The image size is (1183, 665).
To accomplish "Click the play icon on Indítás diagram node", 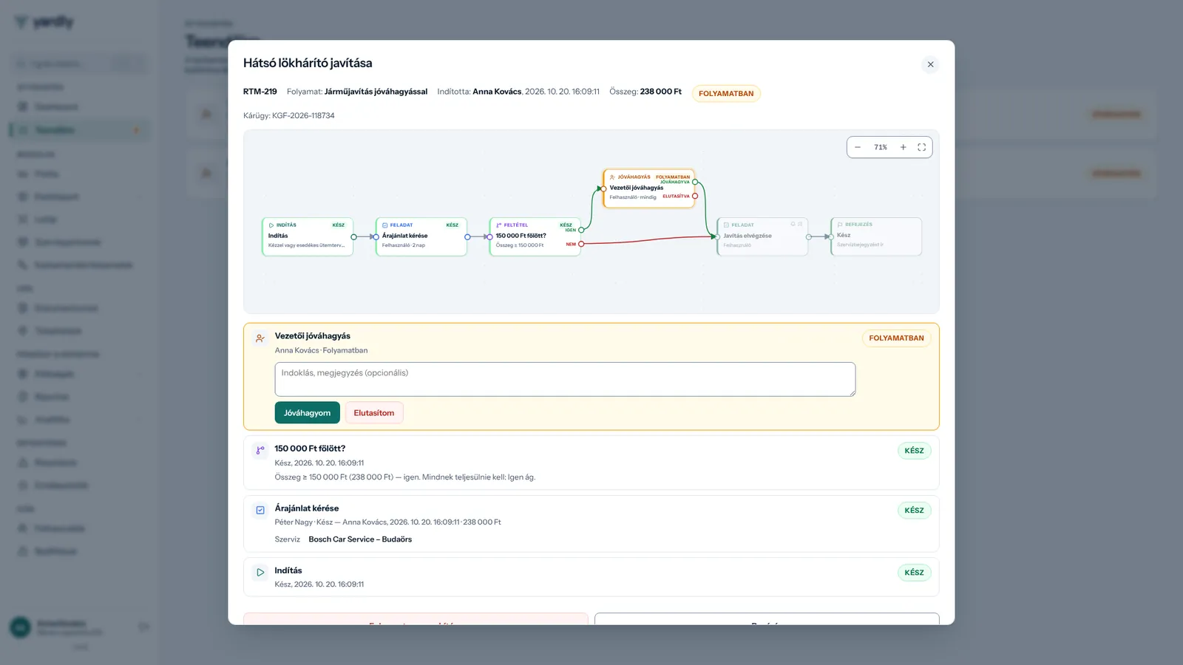I will 271,225.
